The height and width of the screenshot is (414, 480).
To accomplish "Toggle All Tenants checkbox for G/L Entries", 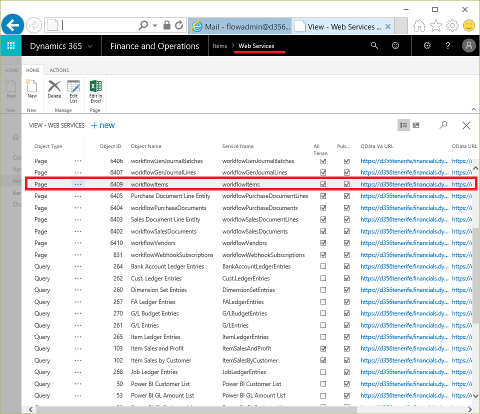I will coord(323,325).
